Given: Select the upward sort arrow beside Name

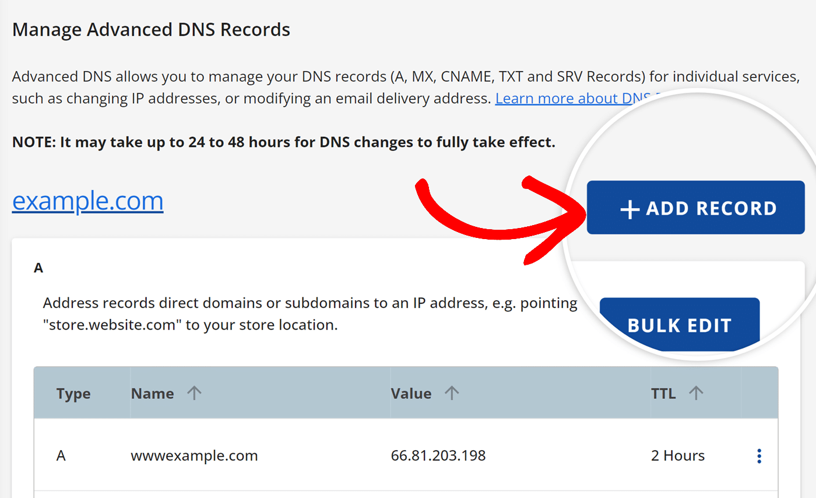Looking at the screenshot, I should point(195,393).
